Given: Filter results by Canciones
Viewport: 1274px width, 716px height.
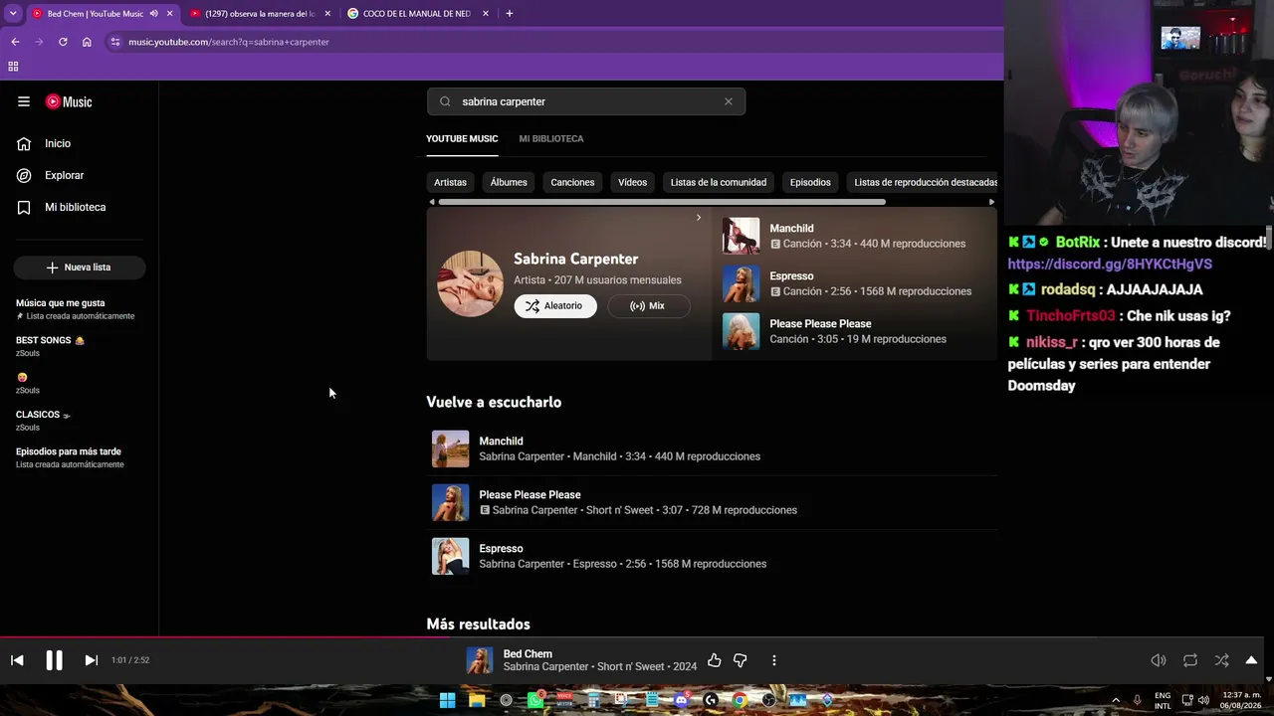Looking at the screenshot, I should tap(572, 182).
